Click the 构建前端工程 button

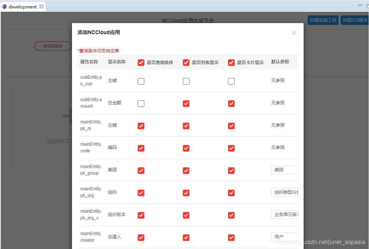[x=323, y=20]
